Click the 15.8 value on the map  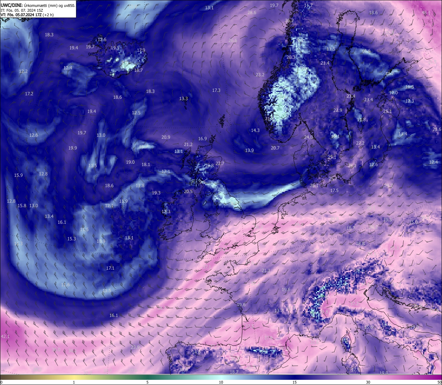click(22, 206)
